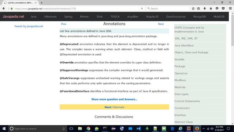Close the 'List few annotations' tab
The width and height of the screenshot is (234, 132).
(35, 3)
